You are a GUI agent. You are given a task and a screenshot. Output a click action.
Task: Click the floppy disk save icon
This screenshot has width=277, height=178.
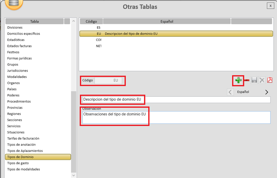(254, 81)
